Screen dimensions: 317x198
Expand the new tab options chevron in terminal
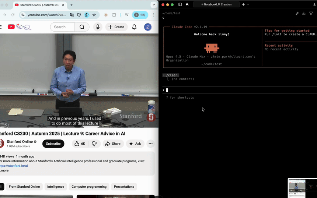click(248, 4)
